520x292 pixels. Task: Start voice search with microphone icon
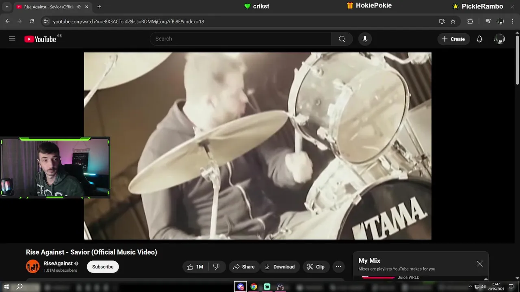365,39
